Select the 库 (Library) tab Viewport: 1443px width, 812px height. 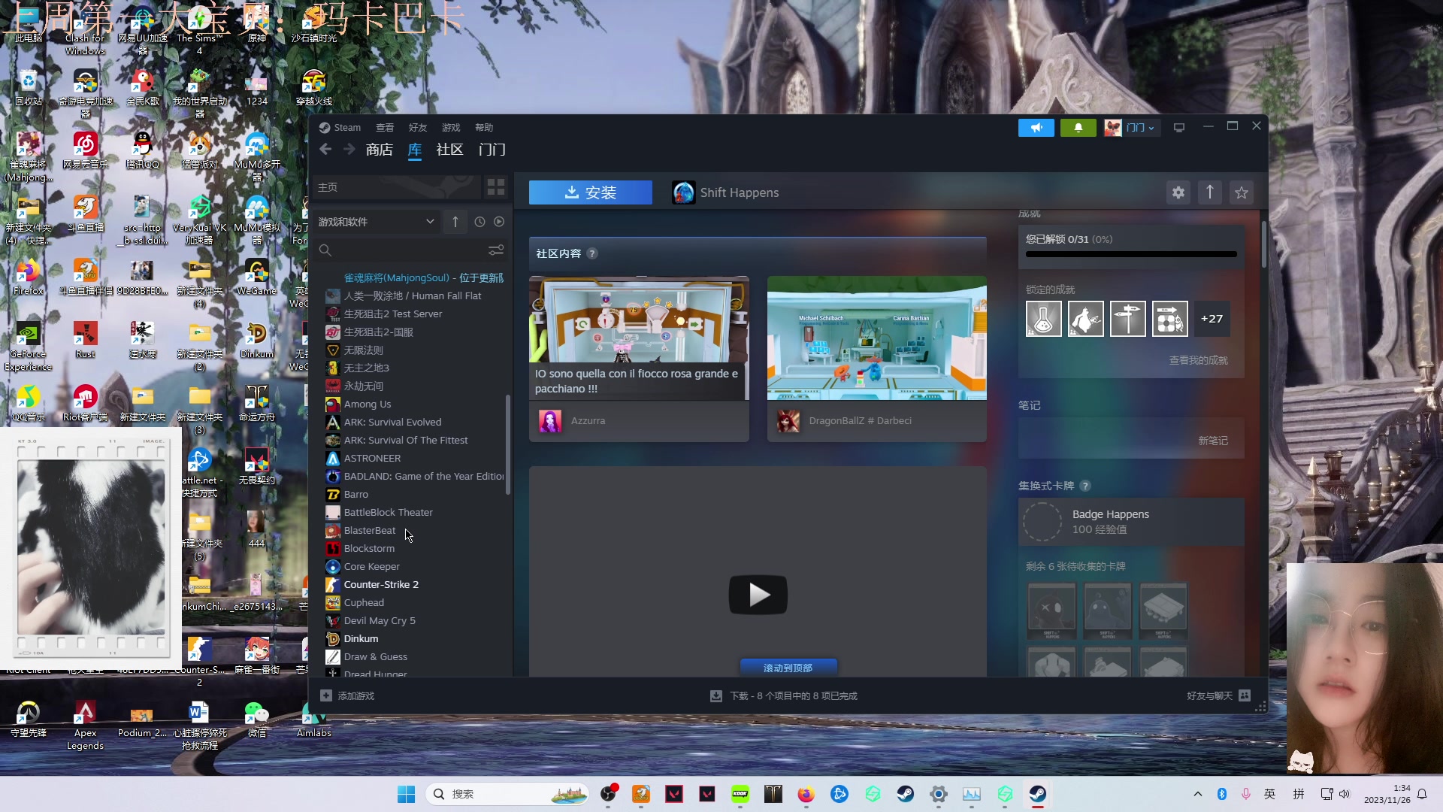pyautogui.click(x=414, y=149)
